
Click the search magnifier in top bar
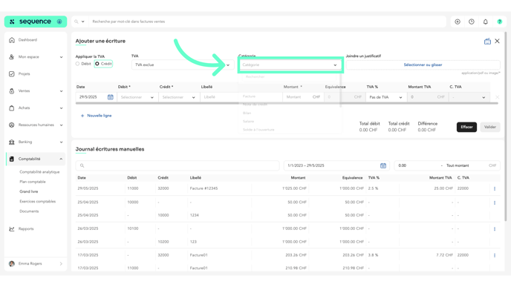(77, 22)
